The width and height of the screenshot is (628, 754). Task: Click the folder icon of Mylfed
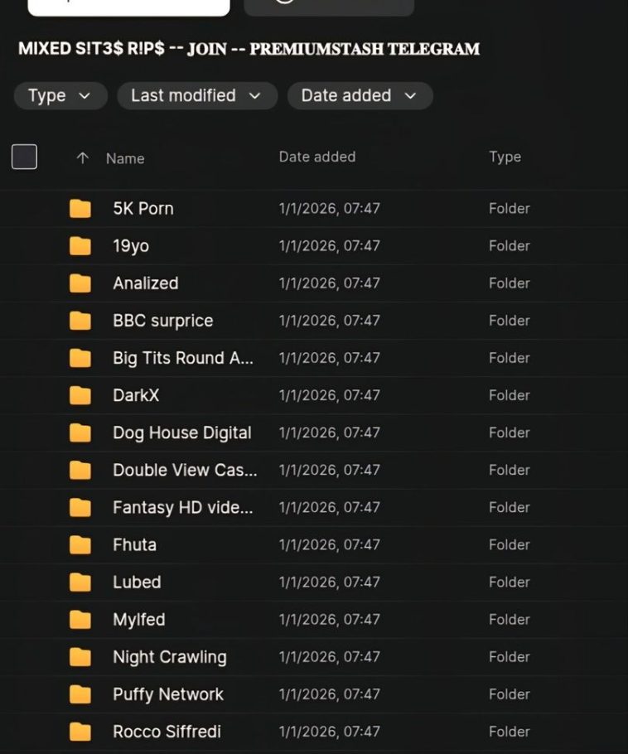[x=80, y=620]
